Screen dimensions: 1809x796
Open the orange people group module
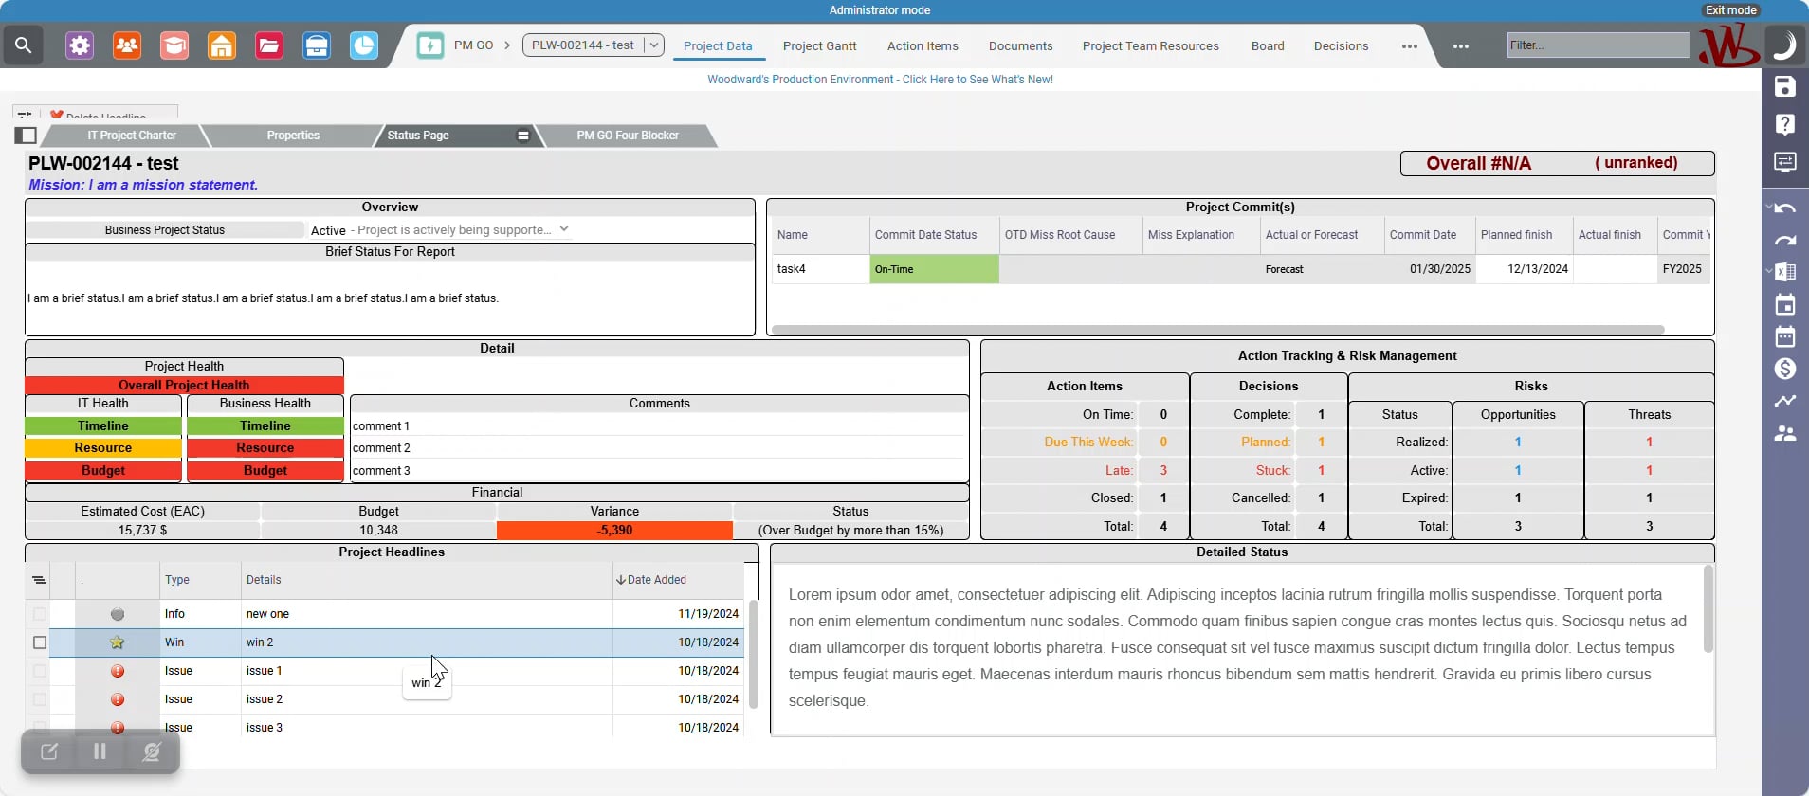pos(127,45)
